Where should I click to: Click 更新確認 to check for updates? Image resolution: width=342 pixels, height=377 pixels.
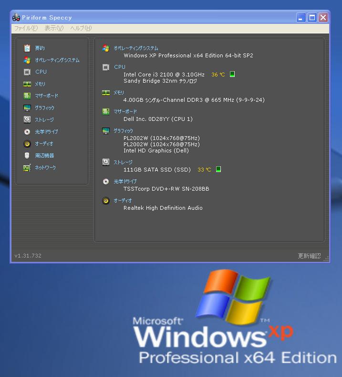309,256
